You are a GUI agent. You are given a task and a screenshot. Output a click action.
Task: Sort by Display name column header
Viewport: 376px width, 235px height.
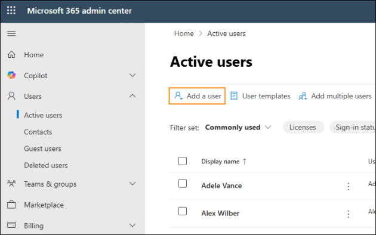[x=220, y=162]
